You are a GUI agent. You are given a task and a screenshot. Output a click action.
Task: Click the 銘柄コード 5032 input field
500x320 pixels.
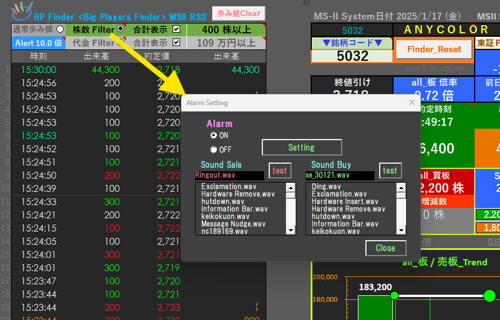352,56
